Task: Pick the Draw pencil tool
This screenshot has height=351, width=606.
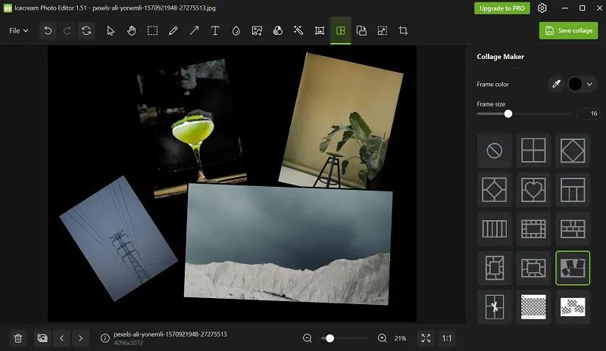Action: (x=173, y=31)
